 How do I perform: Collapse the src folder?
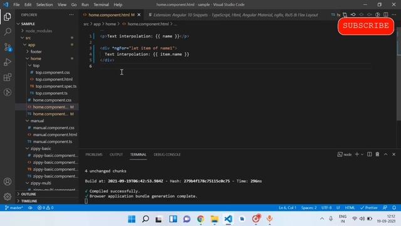(48, 38)
